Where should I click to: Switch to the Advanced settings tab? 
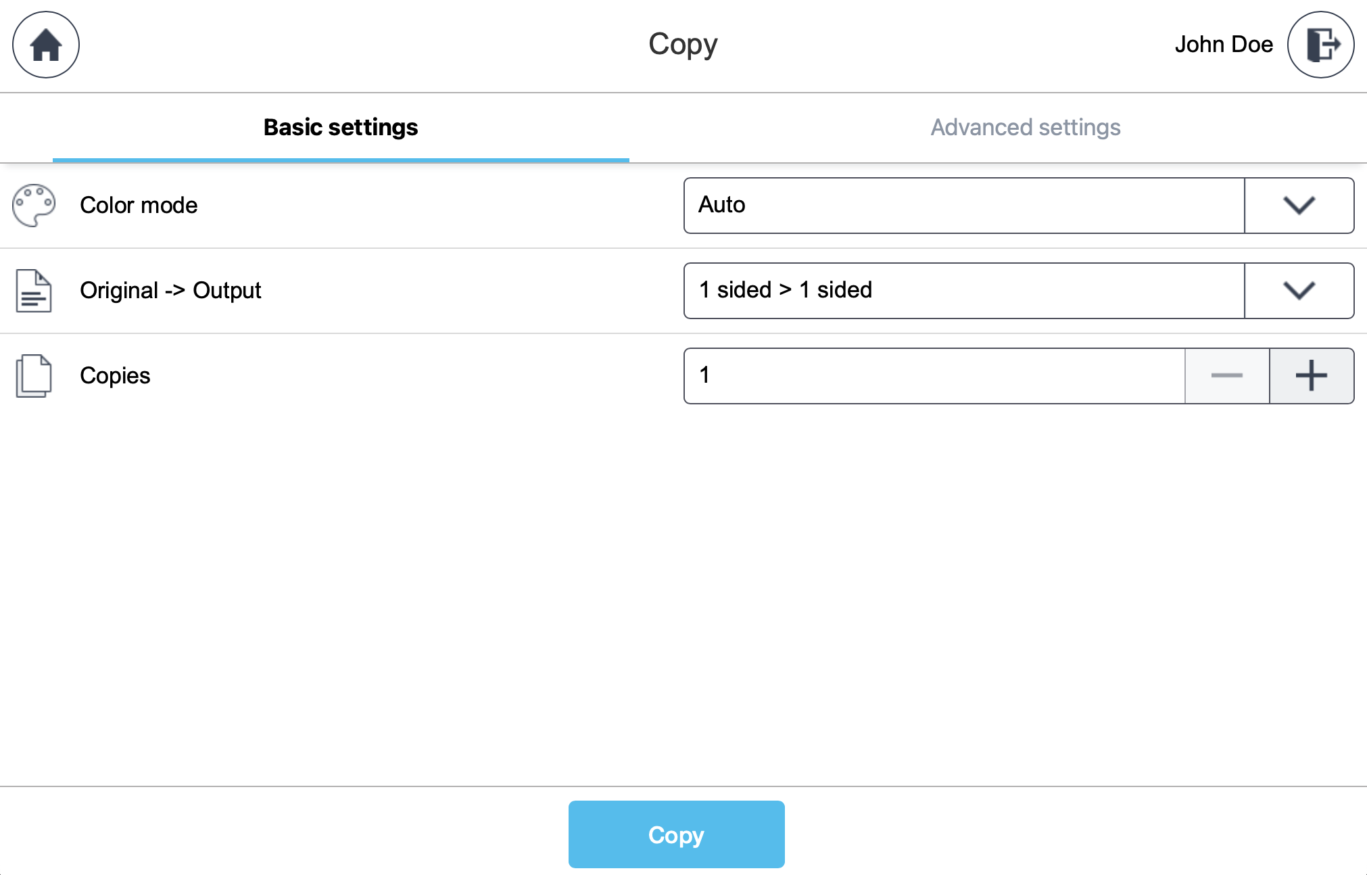1025,127
